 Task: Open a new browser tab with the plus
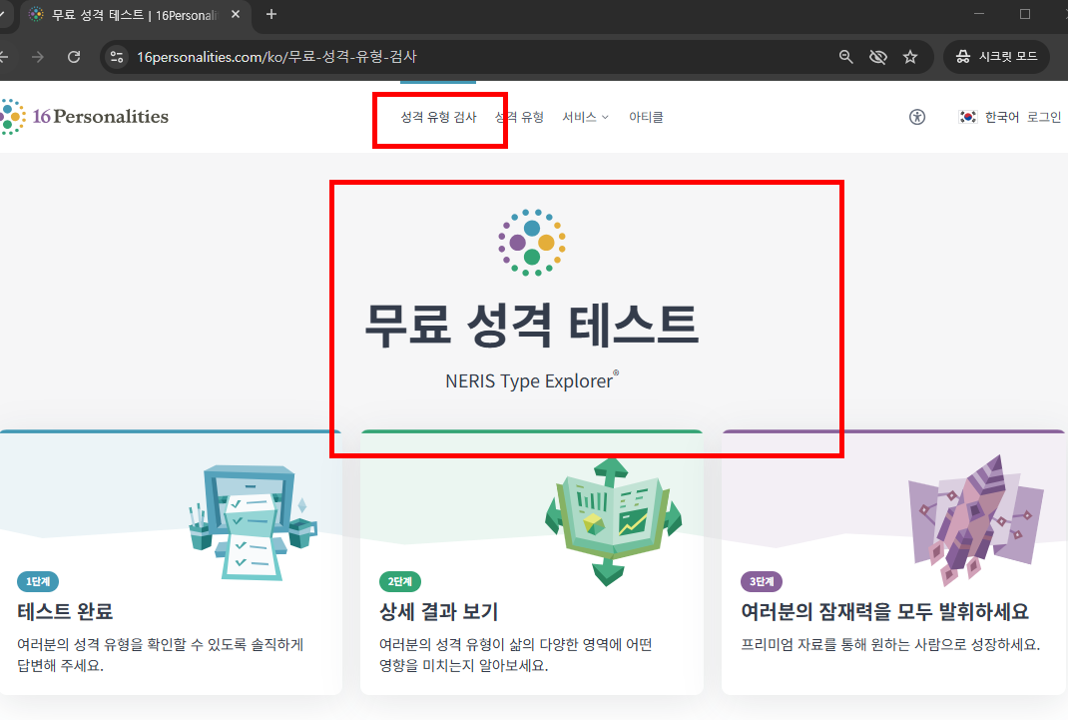[x=272, y=15]
